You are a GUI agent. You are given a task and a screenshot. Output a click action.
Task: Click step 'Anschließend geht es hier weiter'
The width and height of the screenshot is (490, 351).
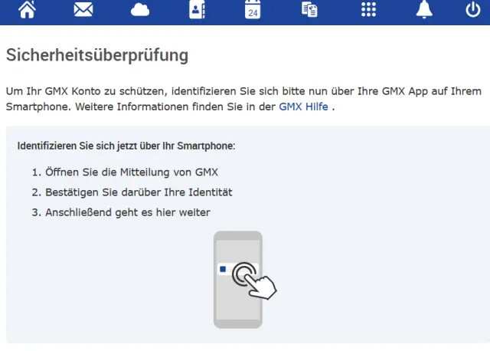pos(128,212)
